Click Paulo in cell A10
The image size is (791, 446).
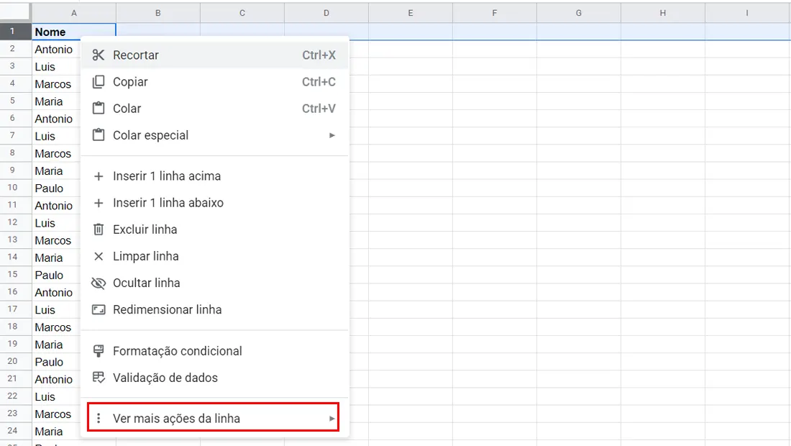pyautogui.click(x=49, y=188)
